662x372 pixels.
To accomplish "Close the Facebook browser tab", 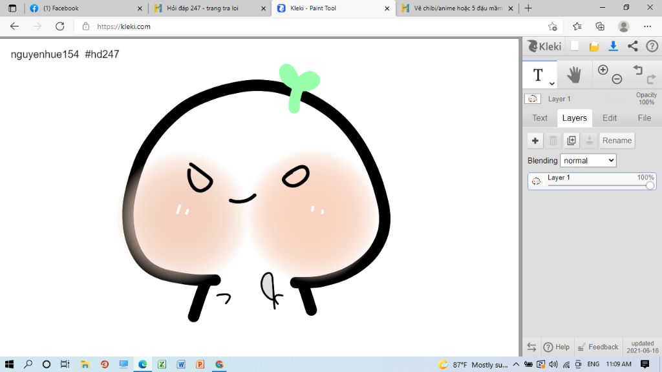I will 140,8.
